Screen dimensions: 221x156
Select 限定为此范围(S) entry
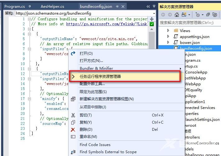tap(93, 92)
